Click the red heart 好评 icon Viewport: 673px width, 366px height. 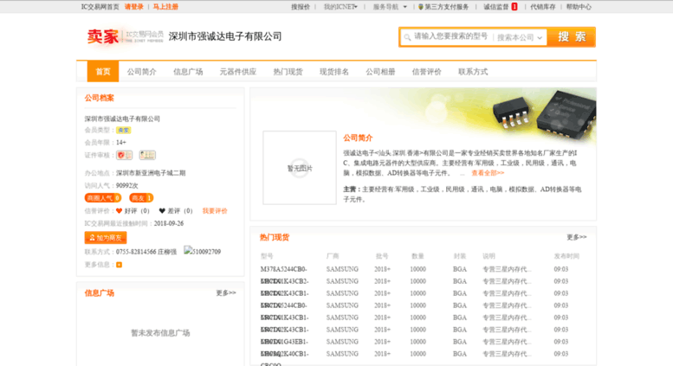coord(119,211)
